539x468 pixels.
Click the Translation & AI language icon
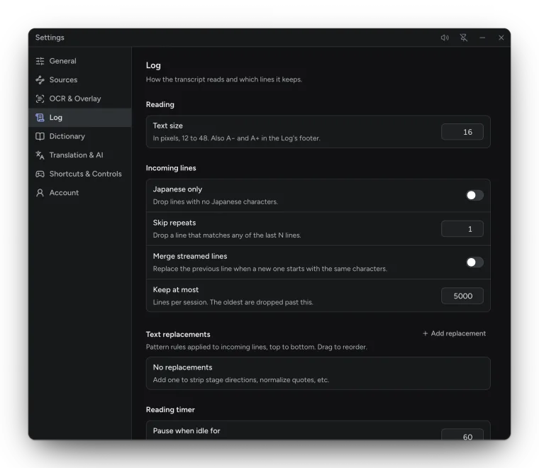(40, 155)
